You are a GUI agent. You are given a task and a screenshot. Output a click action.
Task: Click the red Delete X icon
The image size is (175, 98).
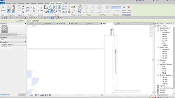pyautogui.click(x=69, y=12)
